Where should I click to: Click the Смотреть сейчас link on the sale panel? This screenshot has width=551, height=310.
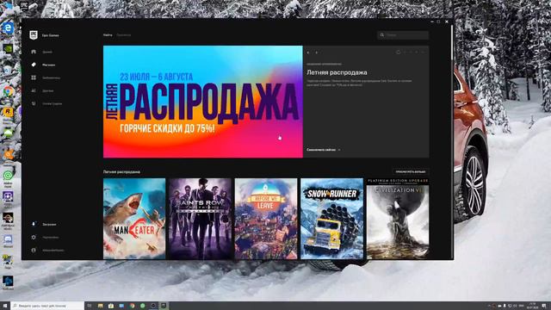324,150
